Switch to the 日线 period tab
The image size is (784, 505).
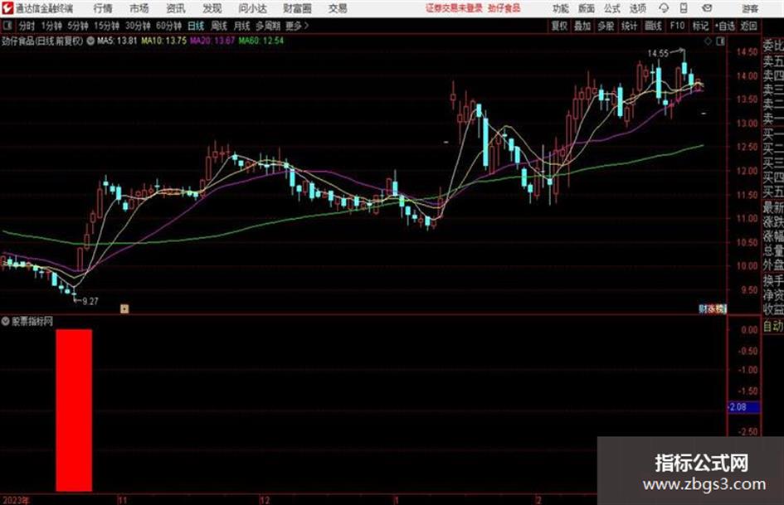click(196, 26)
